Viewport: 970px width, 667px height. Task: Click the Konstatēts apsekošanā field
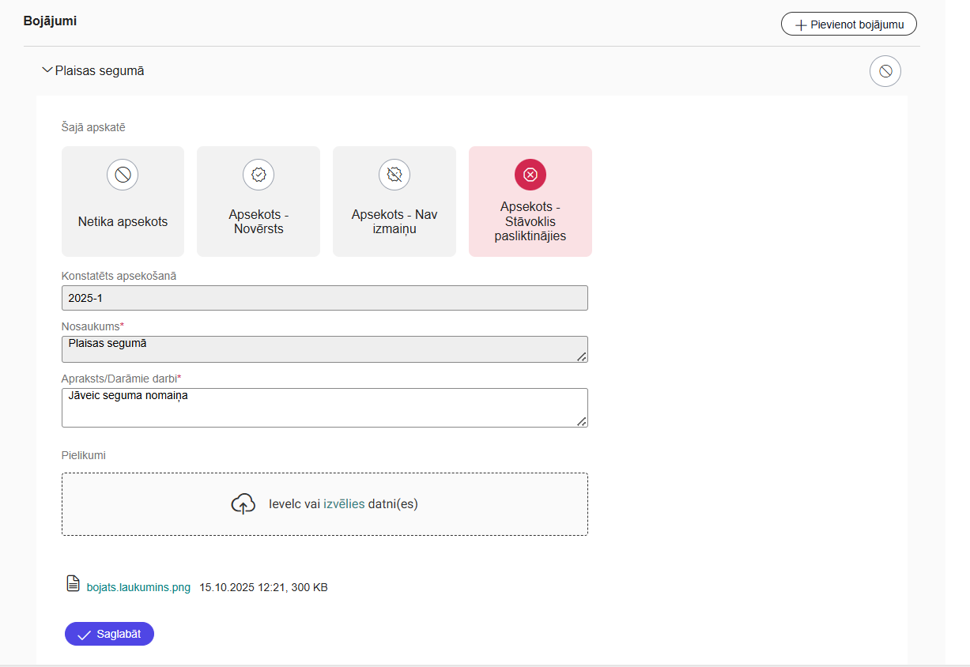point(324,298)
